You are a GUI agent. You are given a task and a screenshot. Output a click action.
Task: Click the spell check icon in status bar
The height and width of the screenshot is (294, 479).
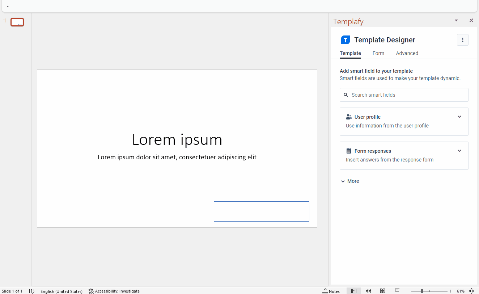tap(32, 291)
